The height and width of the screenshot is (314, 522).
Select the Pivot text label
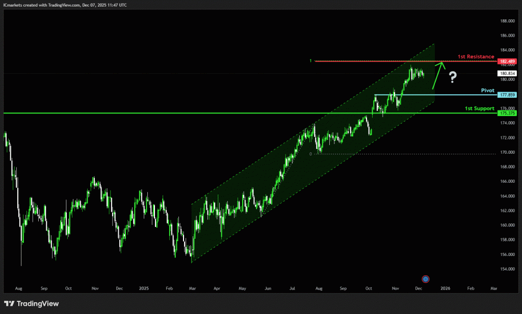click(x=487, y=90)
